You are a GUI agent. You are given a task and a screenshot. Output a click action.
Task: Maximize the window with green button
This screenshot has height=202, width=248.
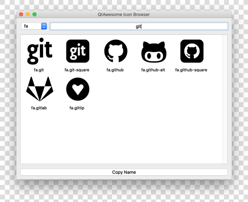click(x=35, y=14)
